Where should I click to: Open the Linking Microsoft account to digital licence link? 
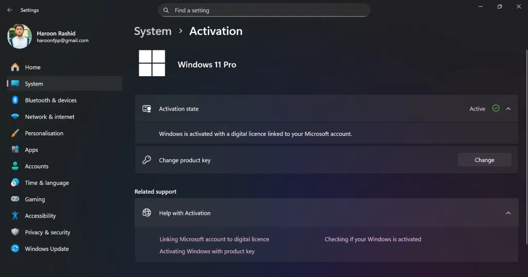coord(214,239)
